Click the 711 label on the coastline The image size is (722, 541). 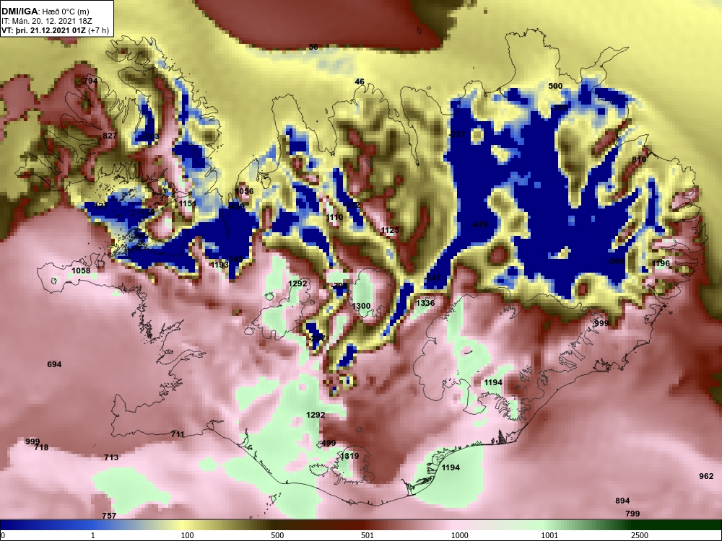tap(178, 434)
